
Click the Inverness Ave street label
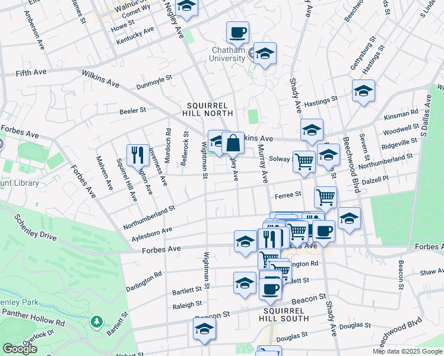pos(158,167)
